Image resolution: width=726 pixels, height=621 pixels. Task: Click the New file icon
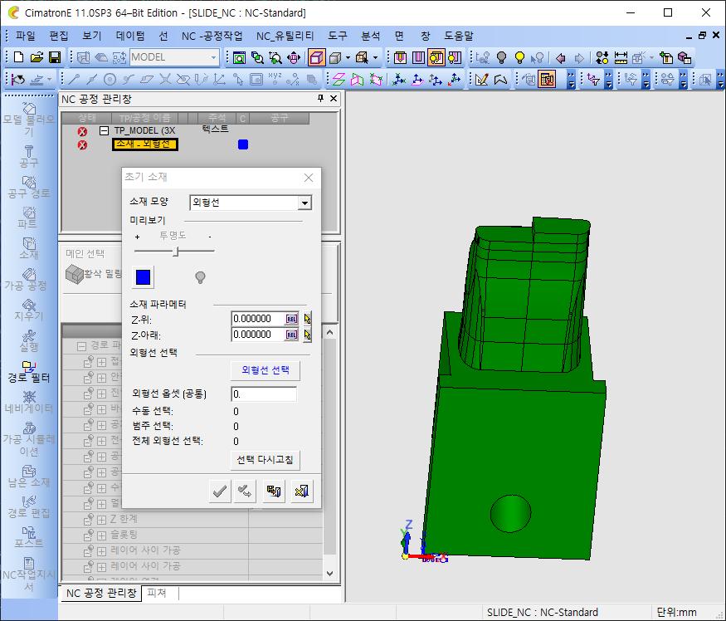click(18, 57)
